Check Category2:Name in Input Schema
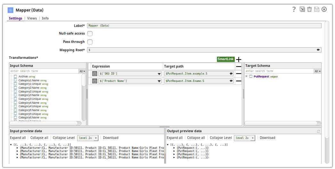The image size is (335, 169). coord(15,88)
